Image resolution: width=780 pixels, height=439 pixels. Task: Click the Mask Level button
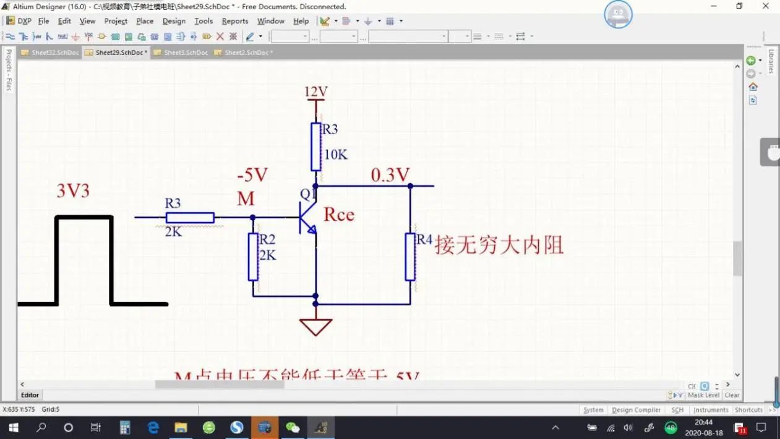coord(703,395)
